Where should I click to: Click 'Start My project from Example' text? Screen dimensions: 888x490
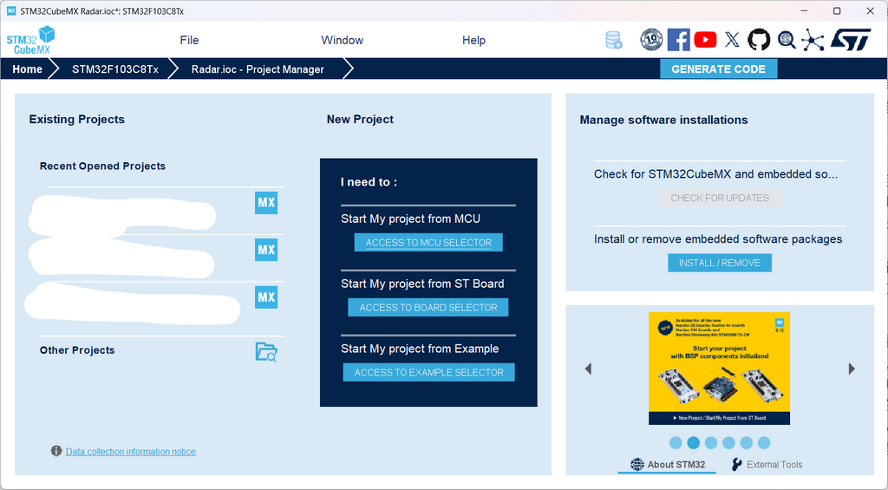[420, 349]
